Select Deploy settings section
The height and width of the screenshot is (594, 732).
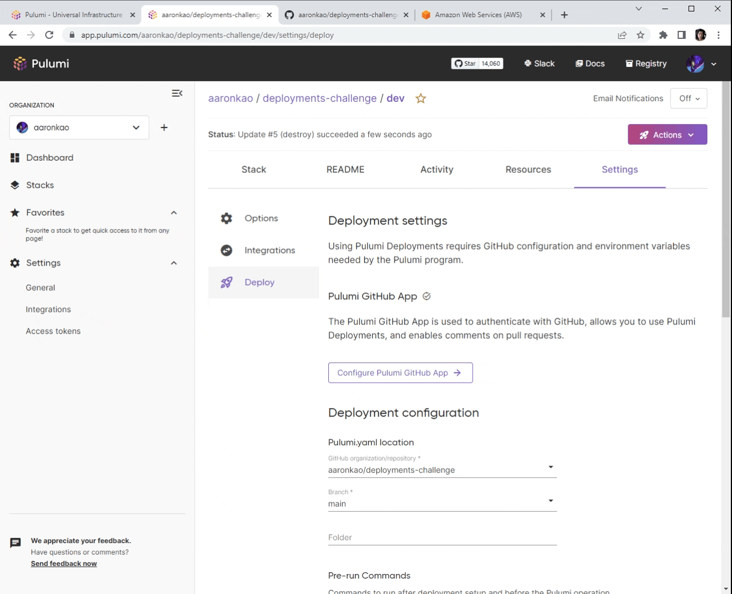263,283
